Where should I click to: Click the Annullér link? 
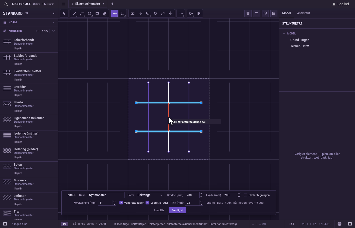pyautogui.click(x=159, y=210)
